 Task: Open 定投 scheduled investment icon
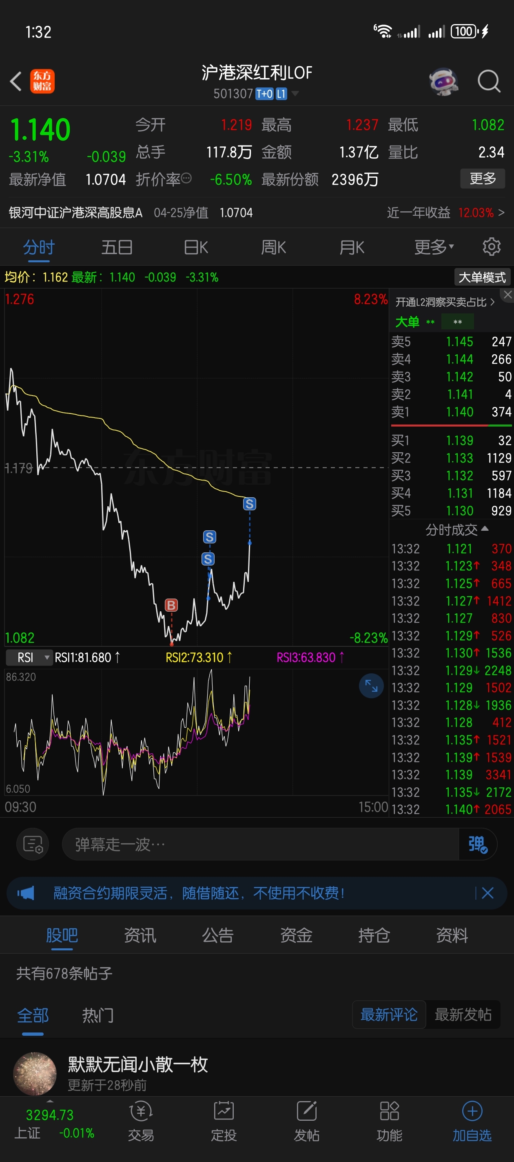tap(224, 1122)
